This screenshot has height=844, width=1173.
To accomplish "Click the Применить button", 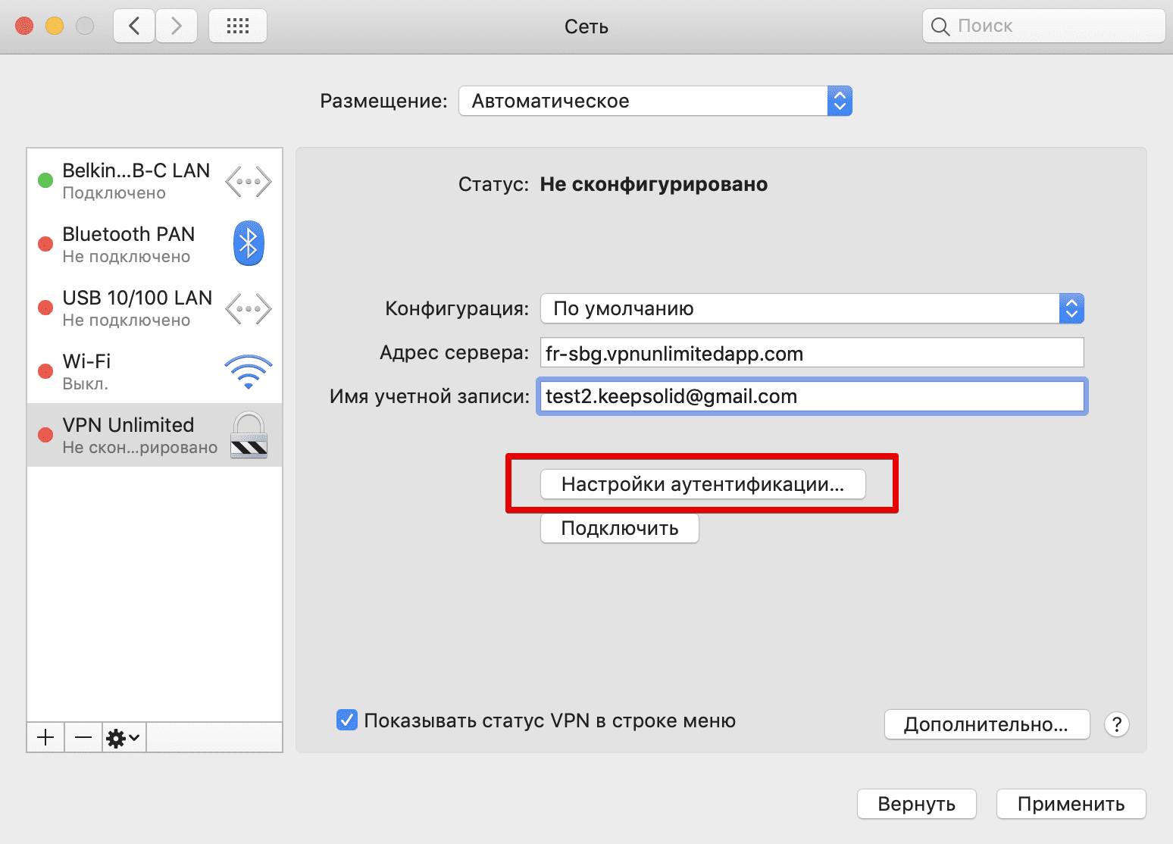I will tap(1070, 804).
